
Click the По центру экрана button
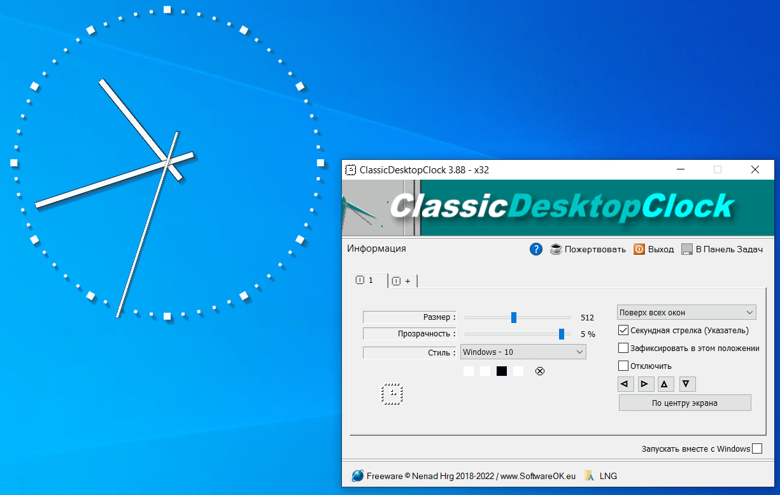click(685, 403)
